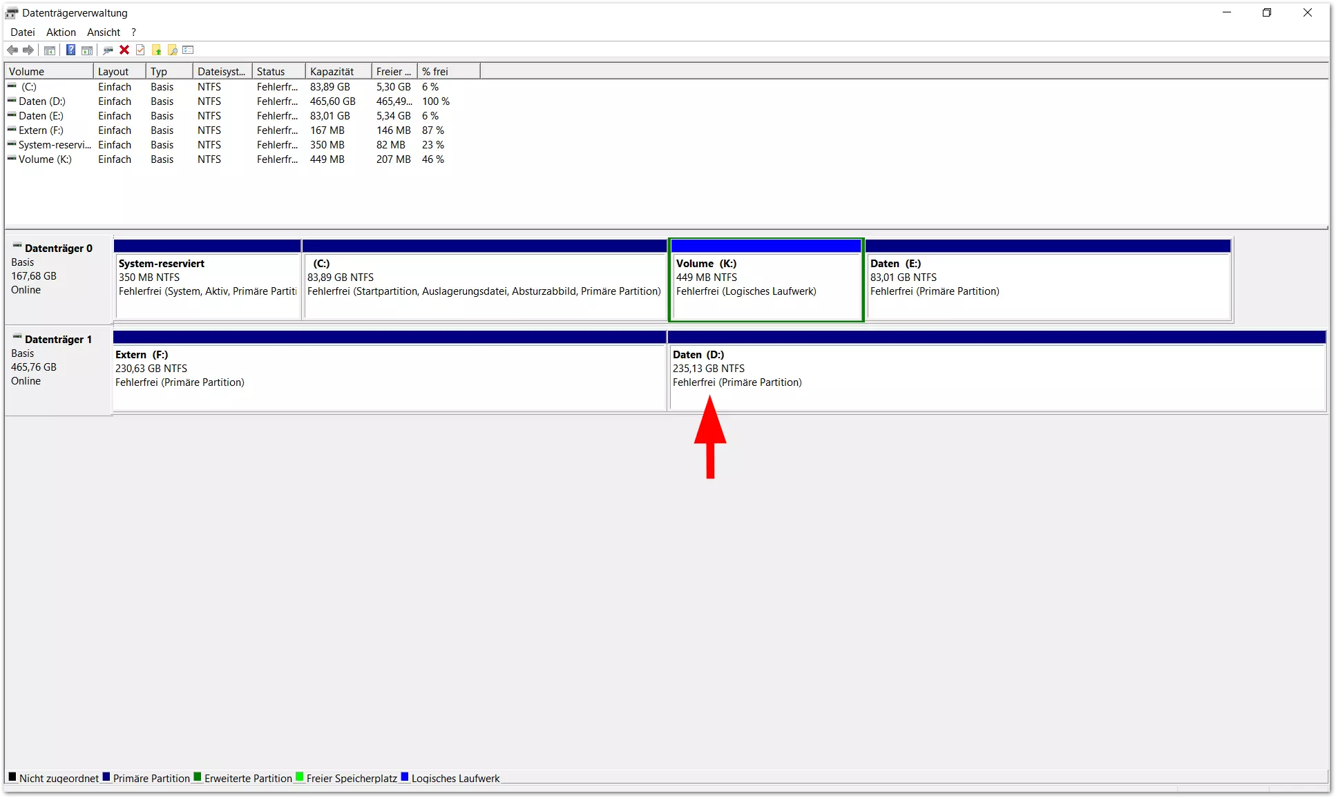Click the checkmark document properties icon
This screenshot has height=798, width=1336.
(x=140, y=50)
